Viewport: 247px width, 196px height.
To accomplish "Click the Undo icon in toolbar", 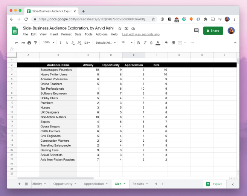I will tap(17, 43).
